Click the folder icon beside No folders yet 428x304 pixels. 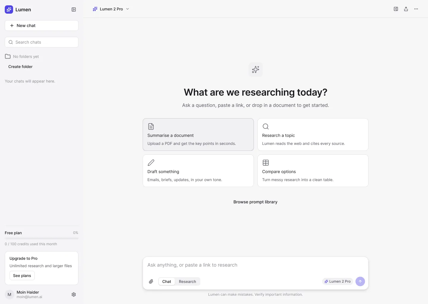pos(8,56)
